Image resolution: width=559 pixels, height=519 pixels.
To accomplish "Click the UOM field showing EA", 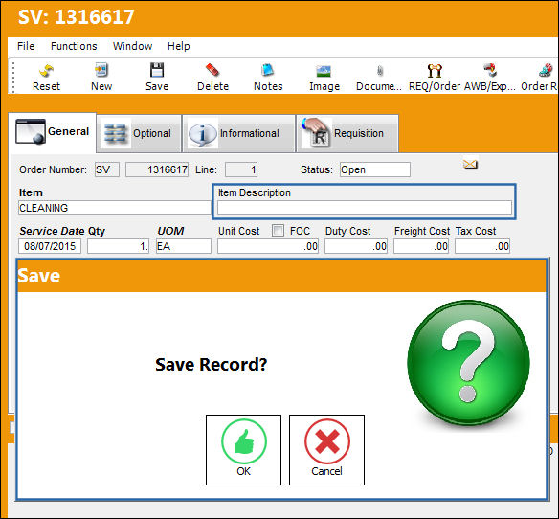I will coord(183,246).
